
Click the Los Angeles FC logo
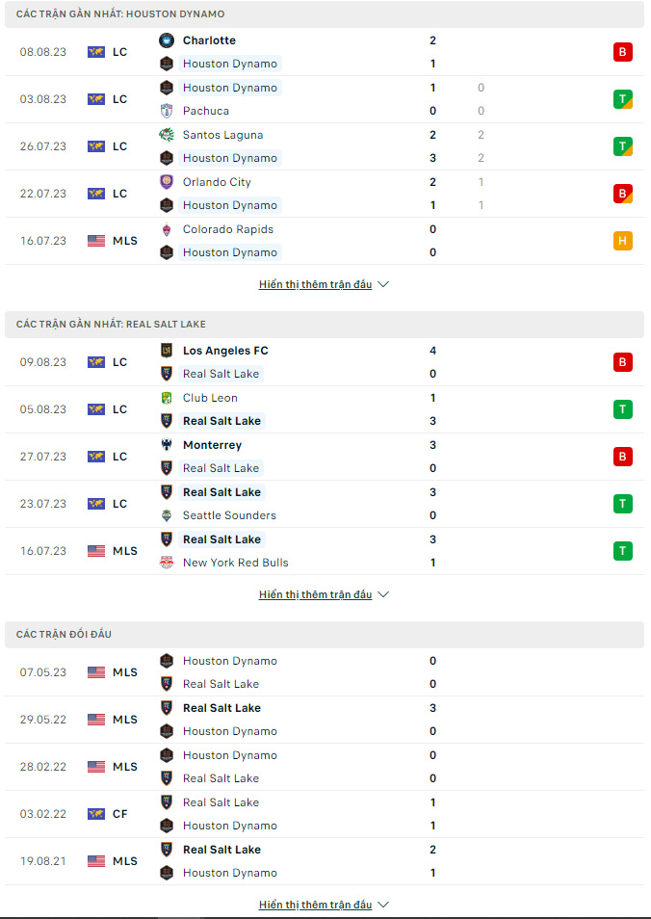[x=167, y=351]
